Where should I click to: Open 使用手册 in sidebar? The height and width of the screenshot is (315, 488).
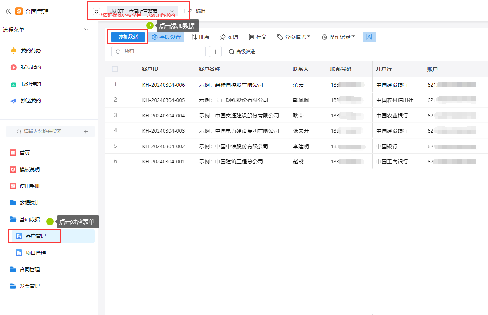point(30,186)
